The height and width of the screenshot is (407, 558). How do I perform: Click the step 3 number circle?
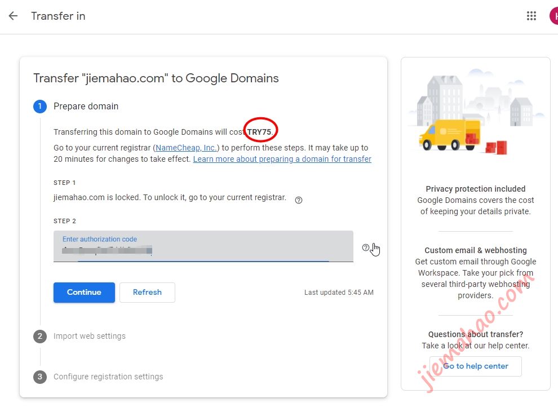(40, 377)
